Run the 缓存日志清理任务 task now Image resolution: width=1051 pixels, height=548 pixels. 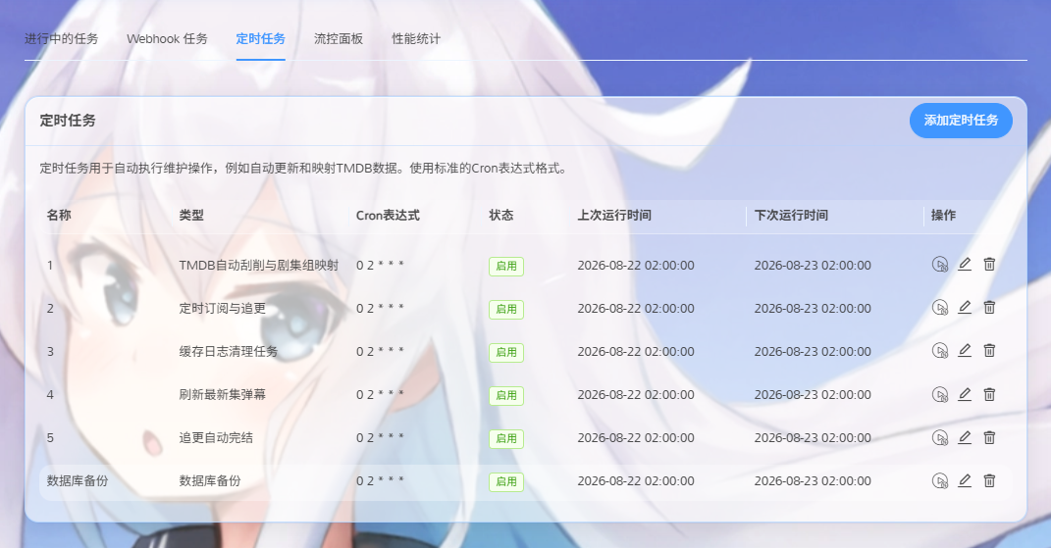coord(940,350)
